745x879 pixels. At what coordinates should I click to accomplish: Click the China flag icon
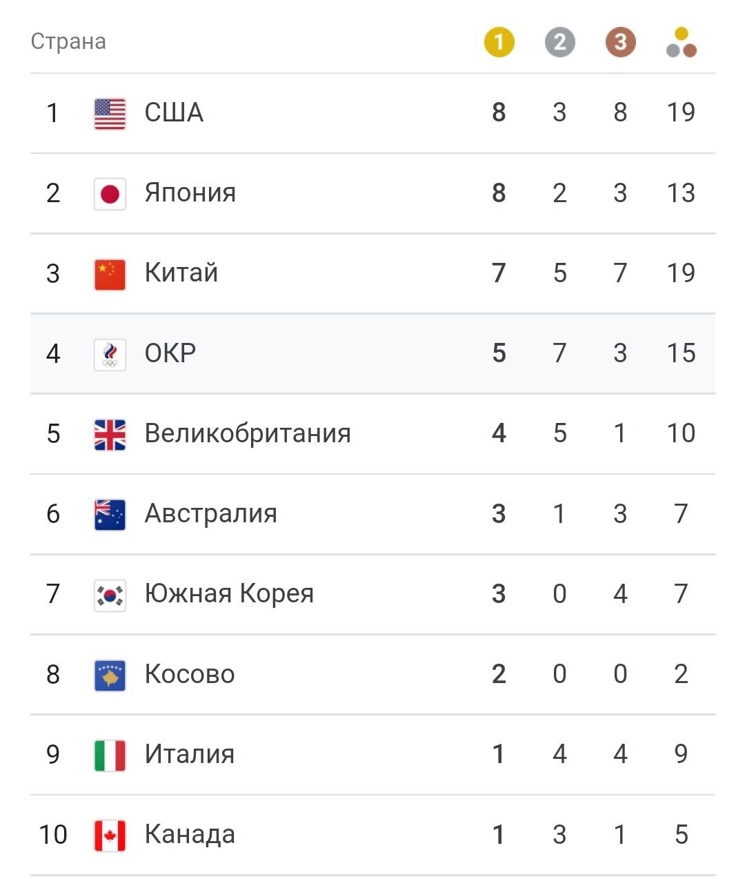coord(110,274)
